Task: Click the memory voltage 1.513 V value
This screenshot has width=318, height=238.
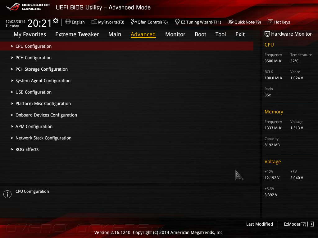Action: (297, 128)
